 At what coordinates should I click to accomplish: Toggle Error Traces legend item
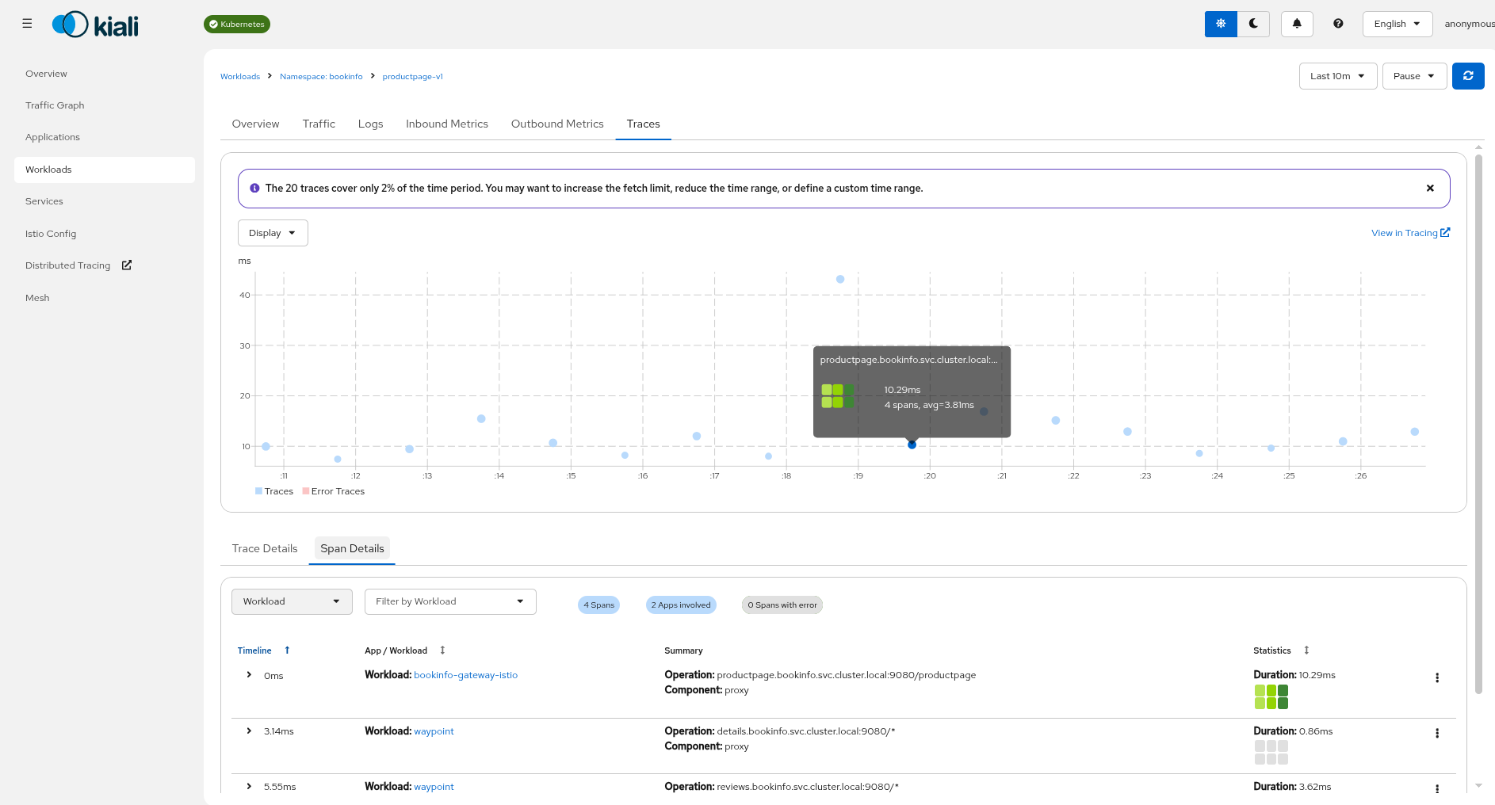click(333, 491)
